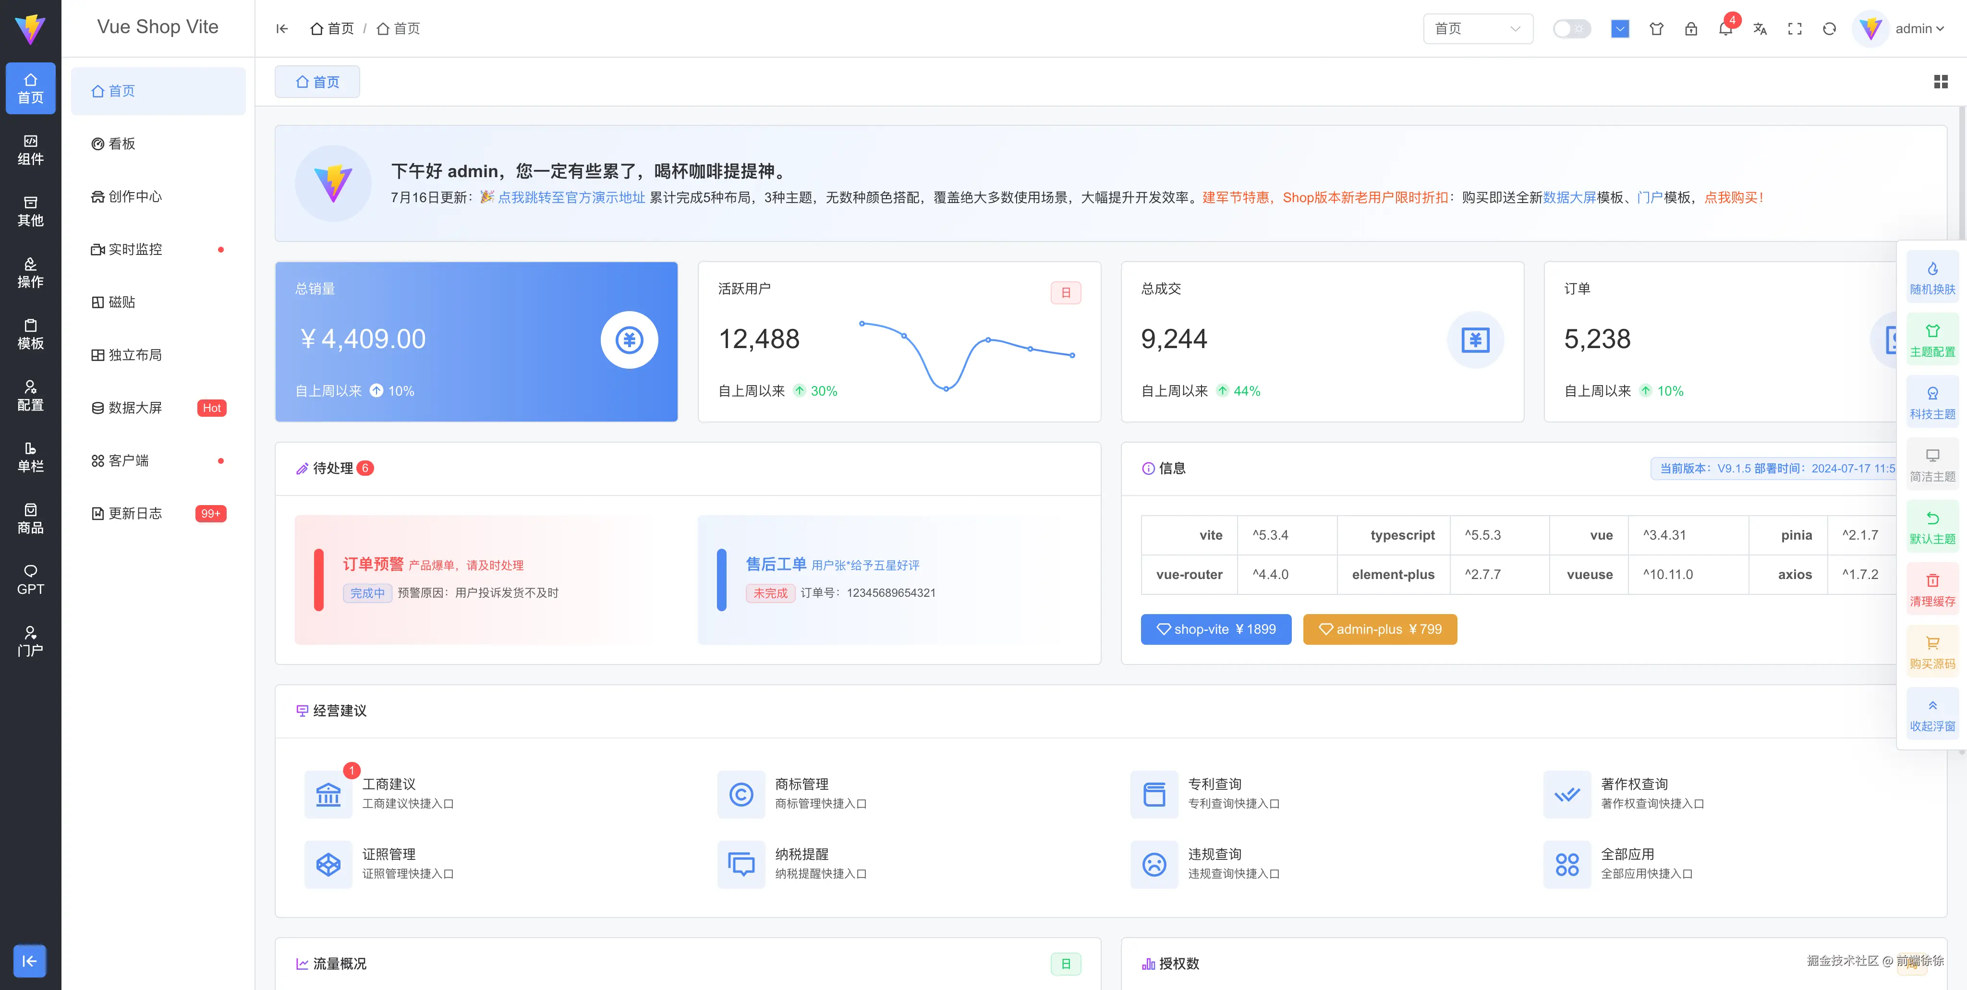Collapse the sidebar with bottom-left button
Viewport: 1967px width, 990px height.
(x=30, y=960)
